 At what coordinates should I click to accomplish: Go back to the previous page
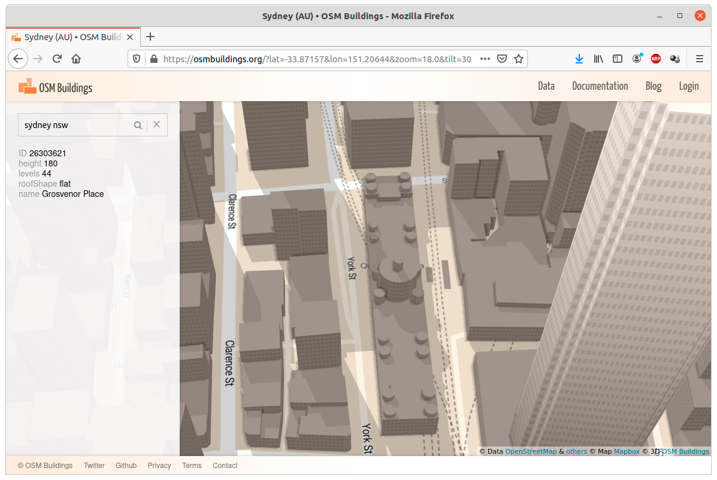(x=19, y=59)
